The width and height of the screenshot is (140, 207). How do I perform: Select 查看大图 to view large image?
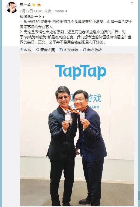[47, 50]
